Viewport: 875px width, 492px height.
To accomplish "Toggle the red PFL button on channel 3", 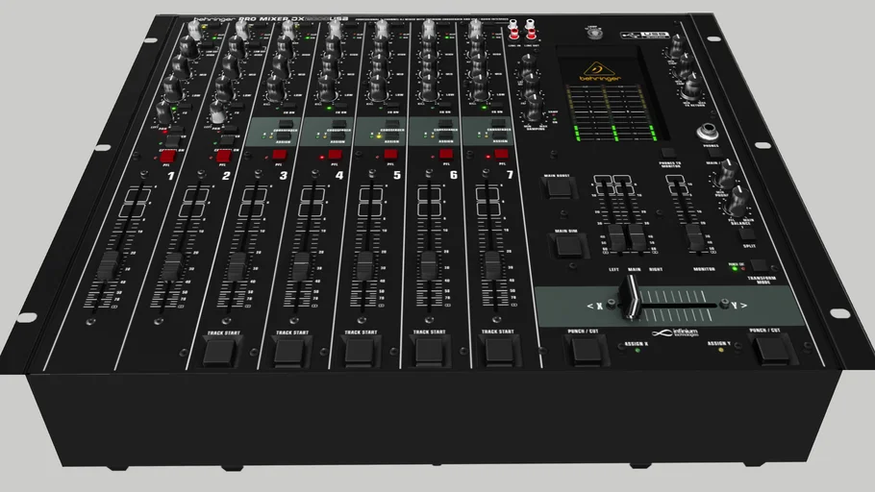I will point(279,154).
